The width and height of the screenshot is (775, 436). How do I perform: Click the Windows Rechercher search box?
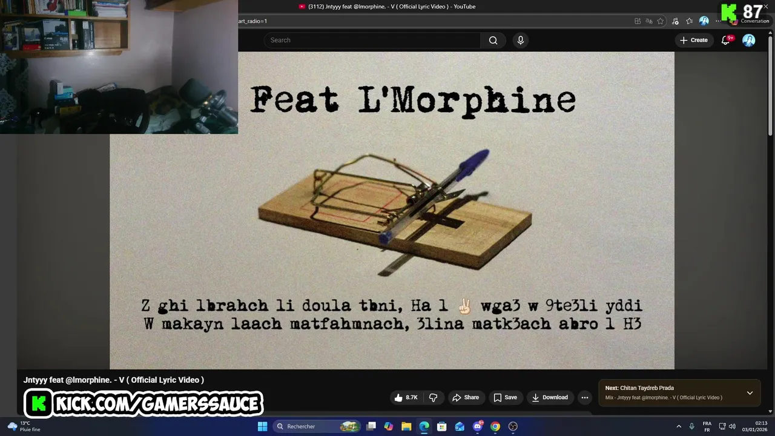[x=317, y=426]
